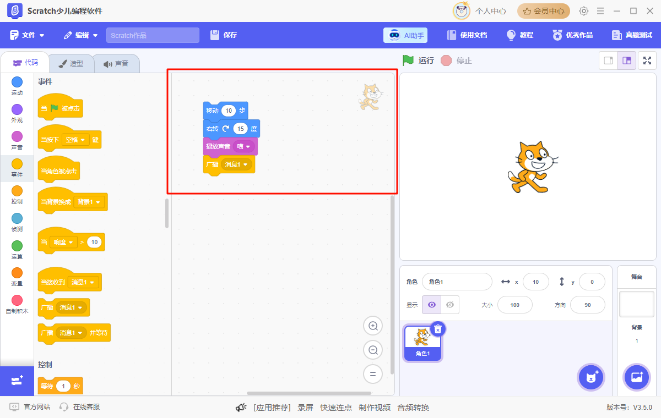The image size is (661, 418).
Task: Click the 运行 run button
Action: click(x=419, y=61)
